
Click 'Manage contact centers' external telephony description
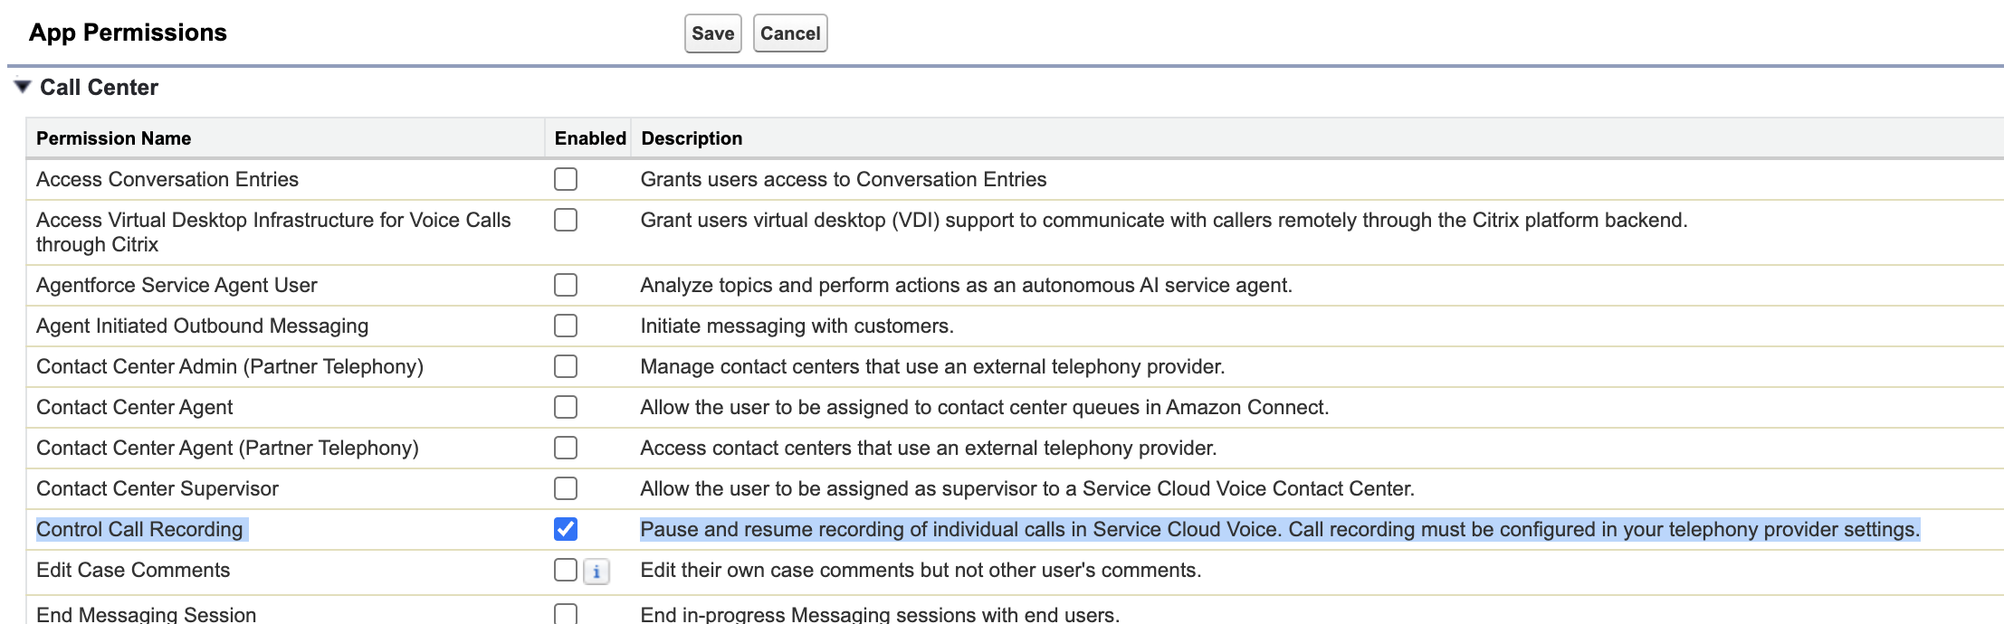(x=932, y=366)
